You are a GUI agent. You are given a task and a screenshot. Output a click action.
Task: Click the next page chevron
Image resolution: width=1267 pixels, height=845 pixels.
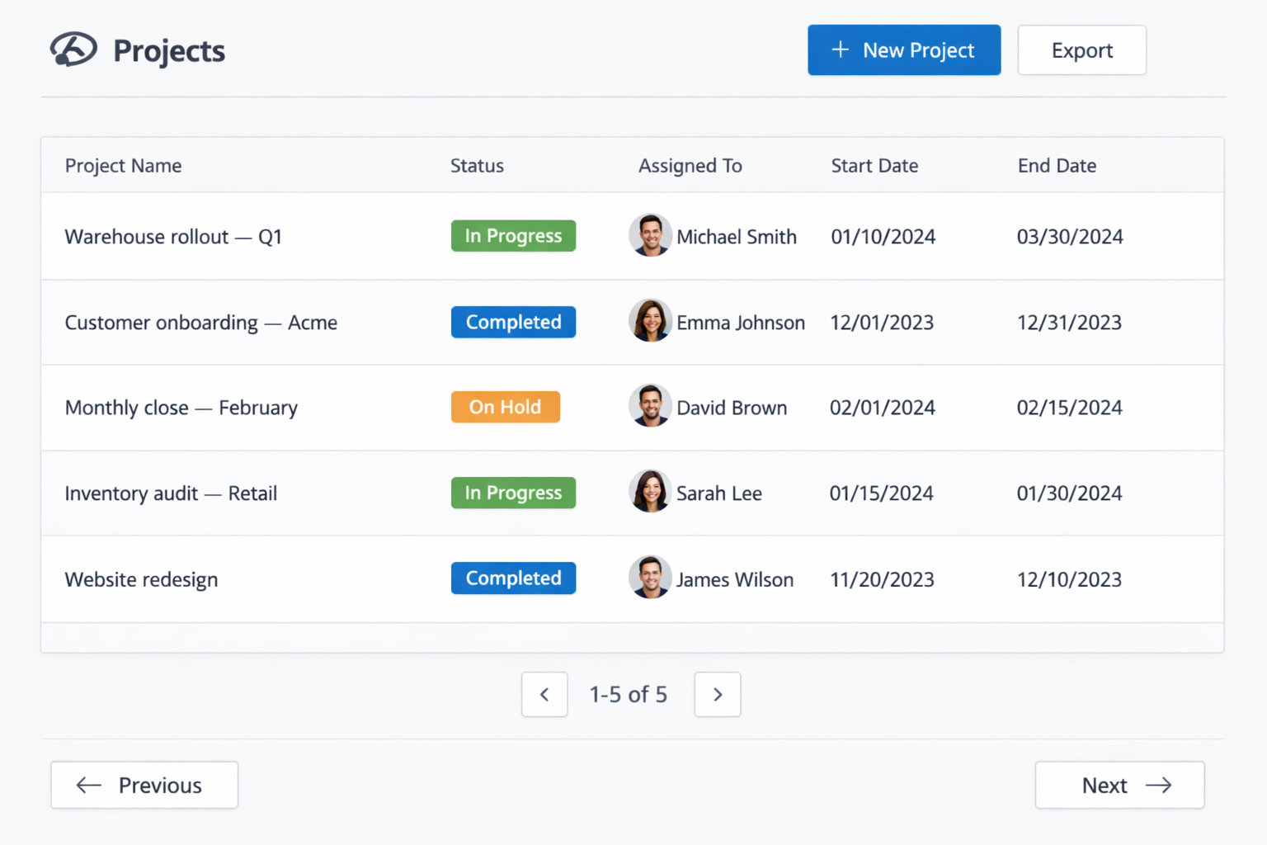pyautogui.click(x=717, y=694)
